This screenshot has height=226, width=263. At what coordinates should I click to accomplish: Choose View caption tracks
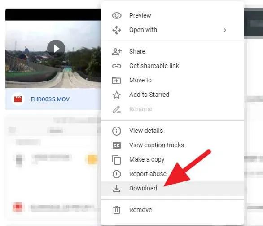pyautogui.click(x=172, y=145)
